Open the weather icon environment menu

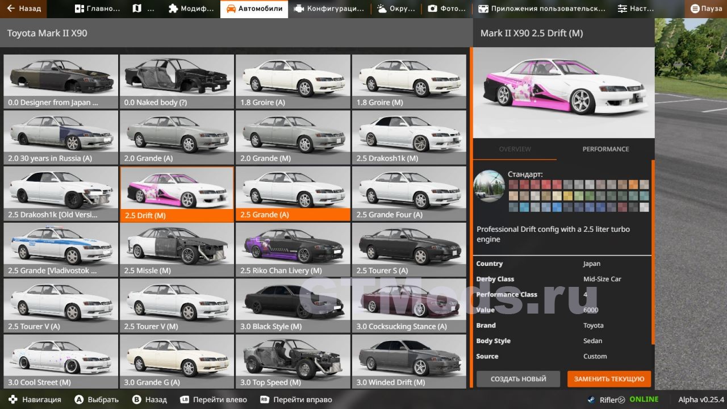[382, 9]
